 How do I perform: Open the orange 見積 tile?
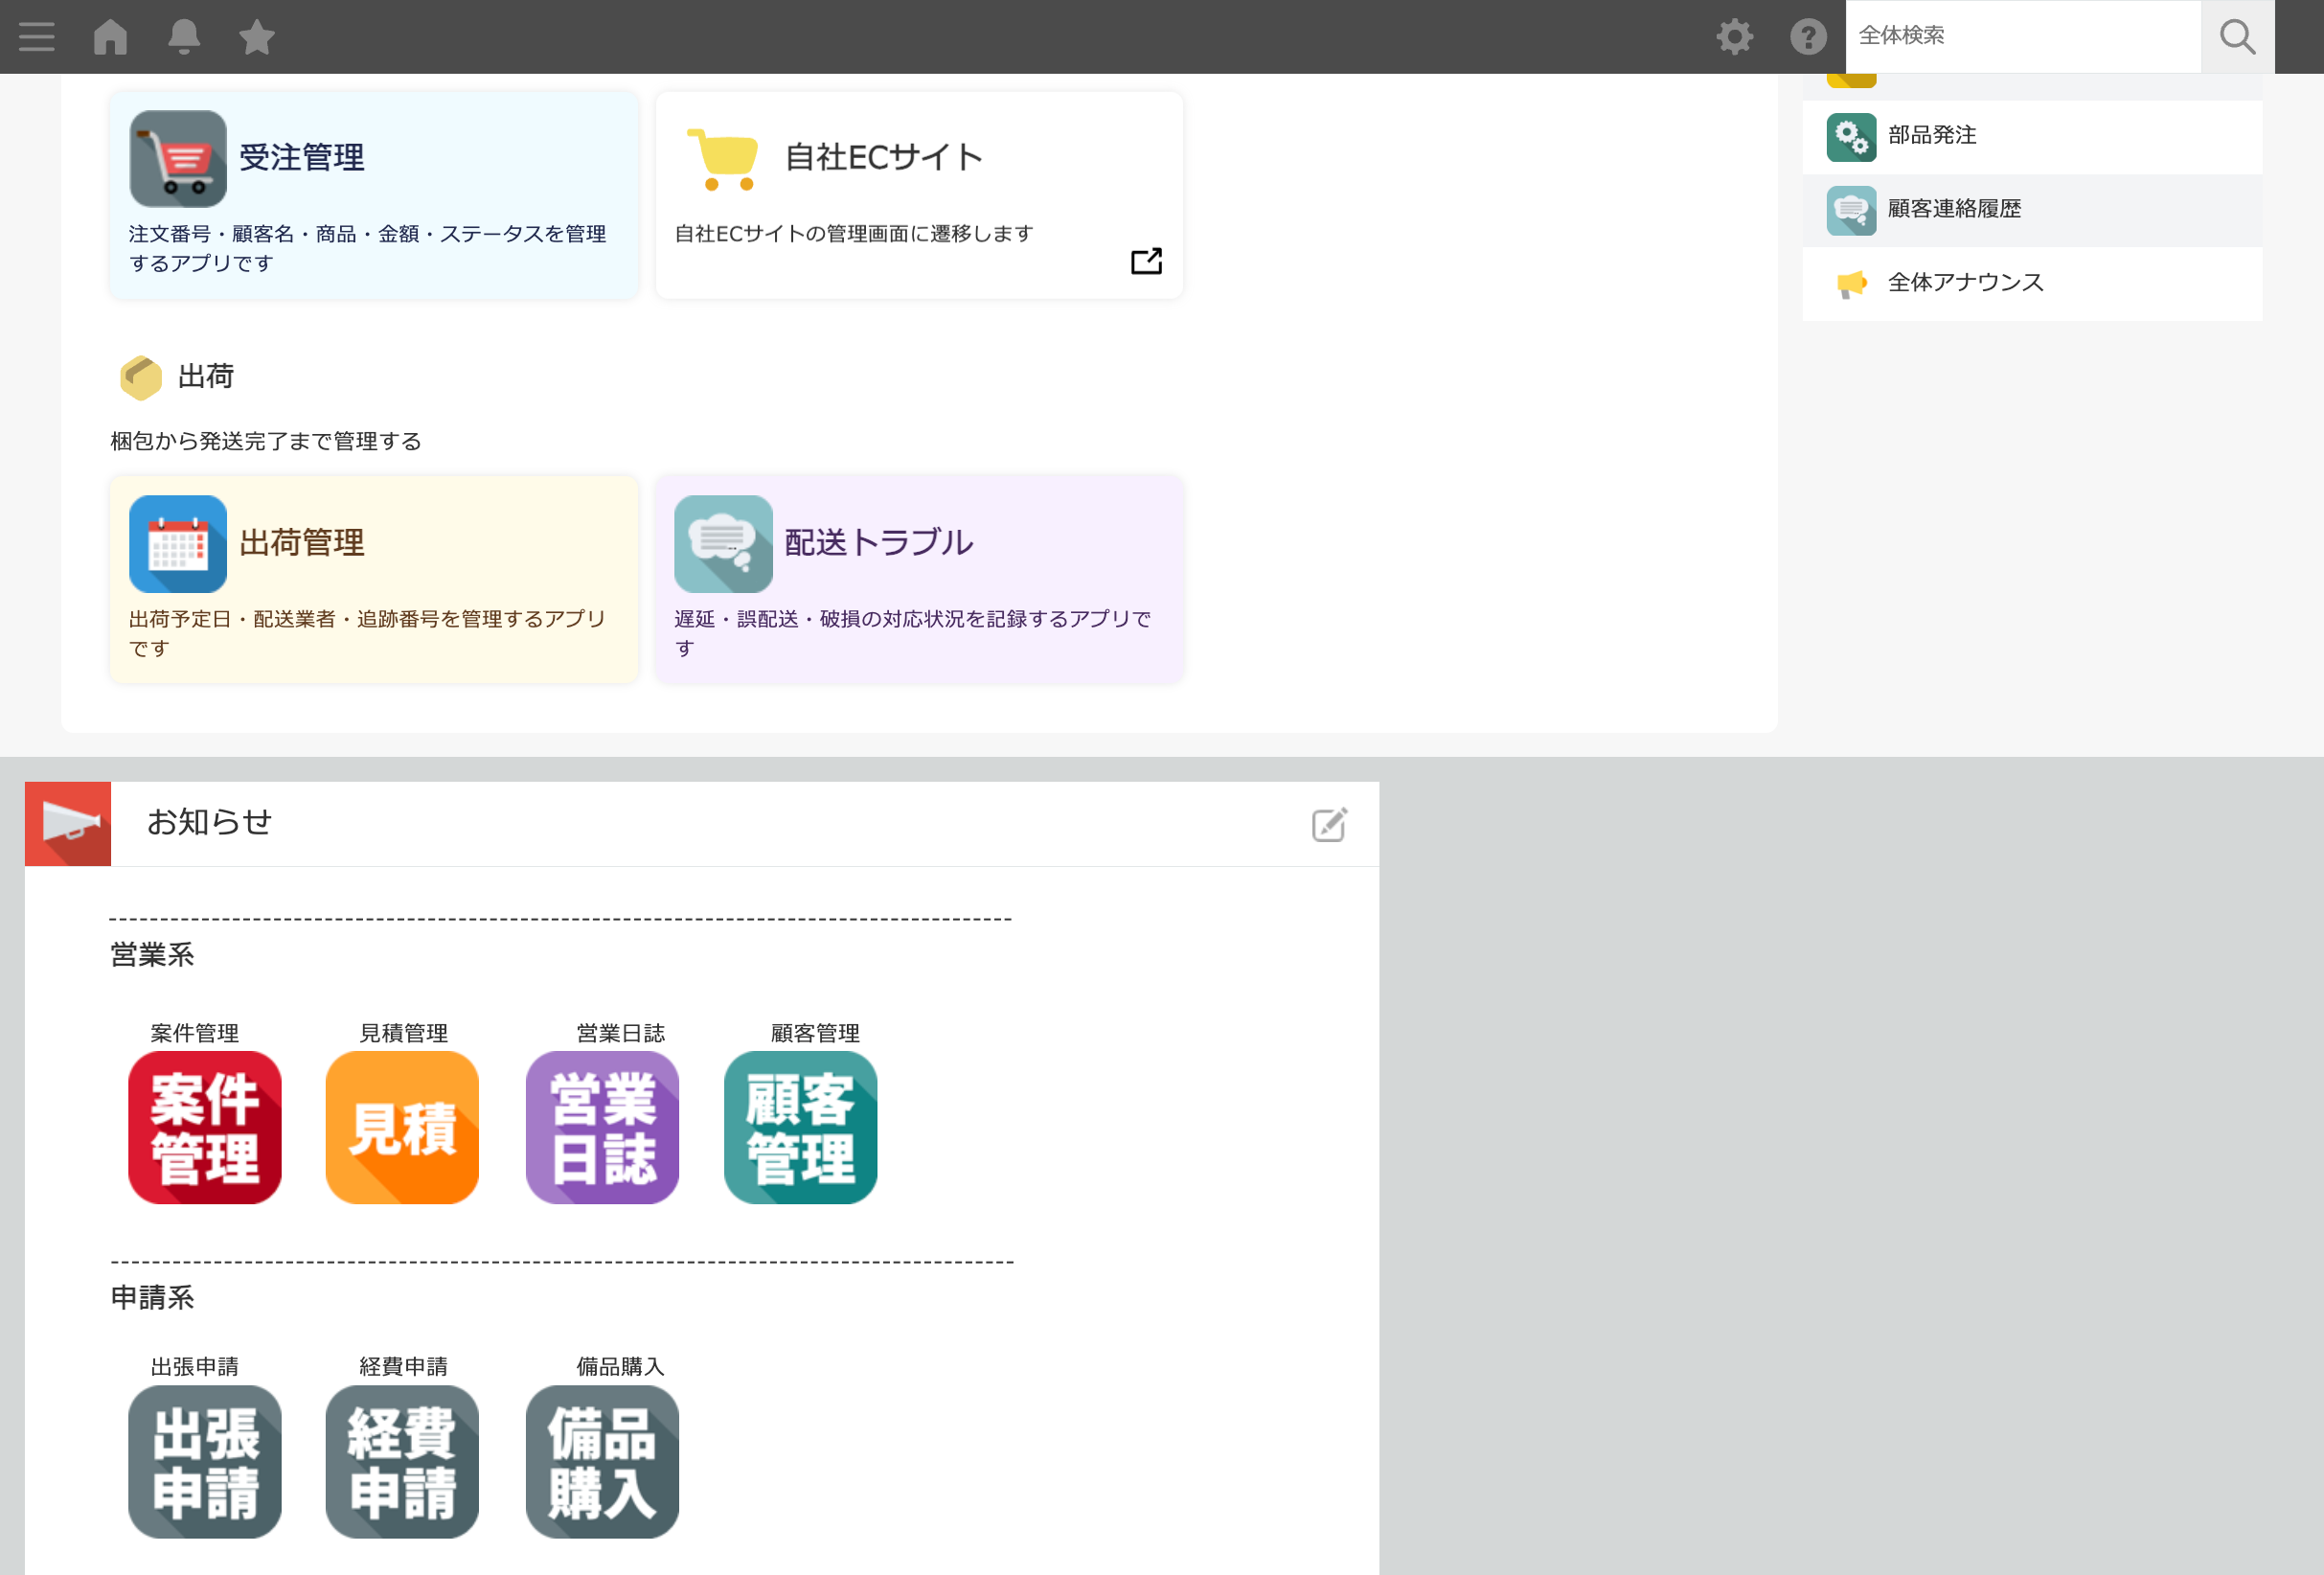[x=402, y=1127]
